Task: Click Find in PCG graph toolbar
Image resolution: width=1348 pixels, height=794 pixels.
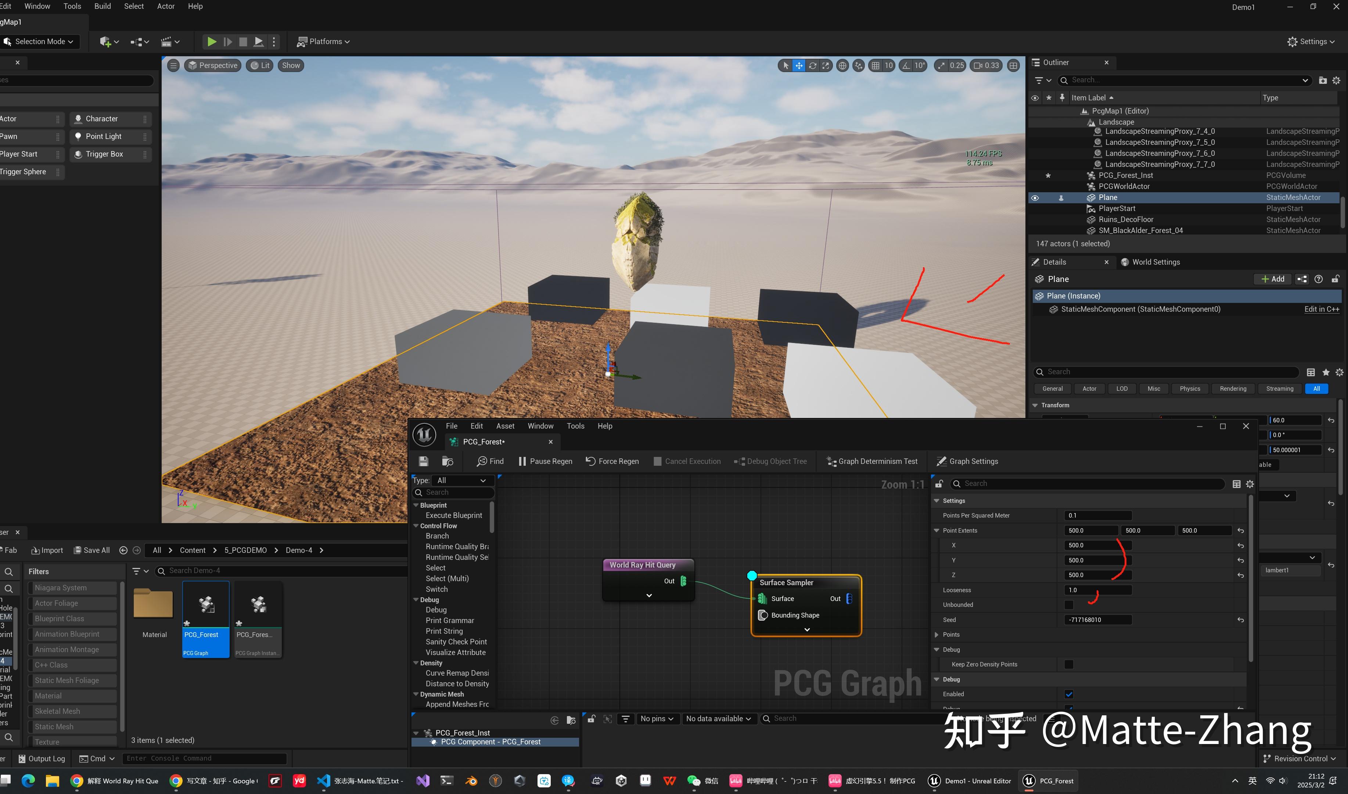Action: [490, 461]
